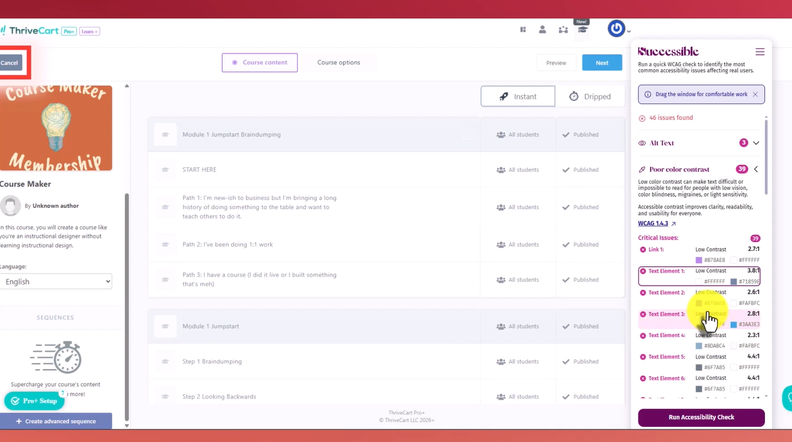The height and width of the screenshot is (442, 792).
Task: Dismiss the drag window tip
Action: click(x=755, y=94)
